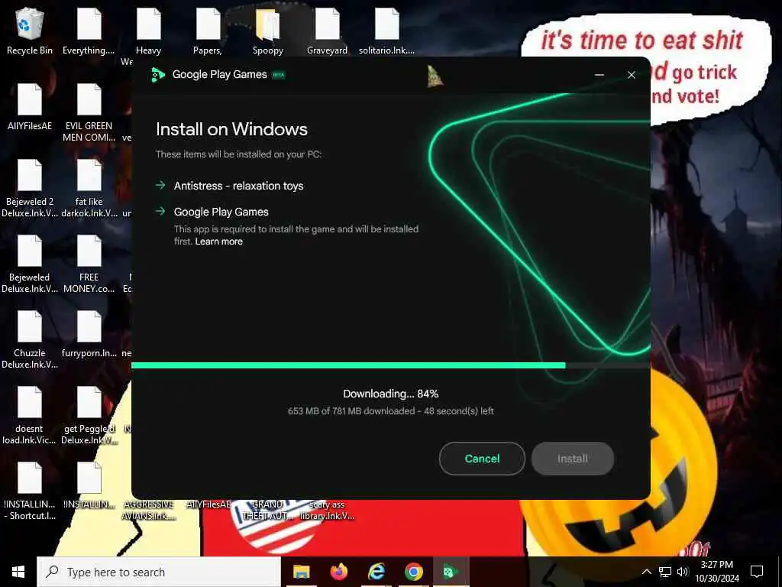Click the greyed-out Install button

tap(572, 459)
